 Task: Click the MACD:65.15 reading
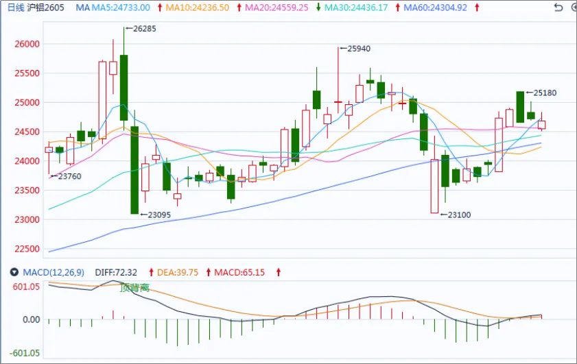coord(239,272)
